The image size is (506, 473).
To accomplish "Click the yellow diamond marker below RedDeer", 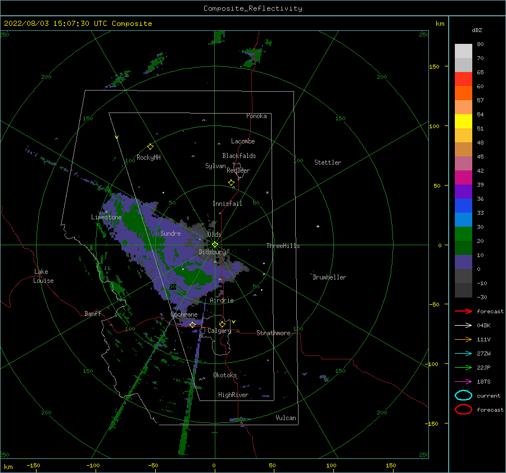I will pos(232,183).
